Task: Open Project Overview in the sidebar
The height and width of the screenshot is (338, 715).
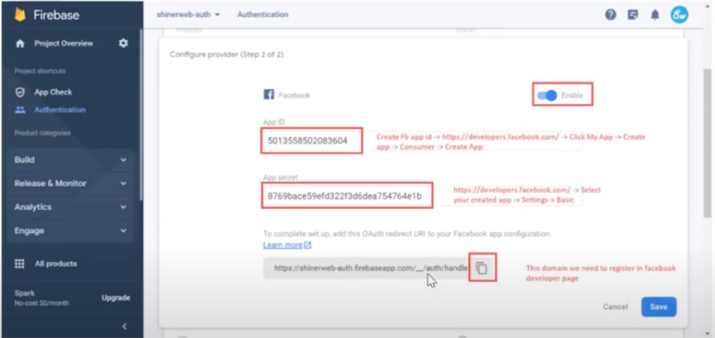Action: click(x=64, y=44)
